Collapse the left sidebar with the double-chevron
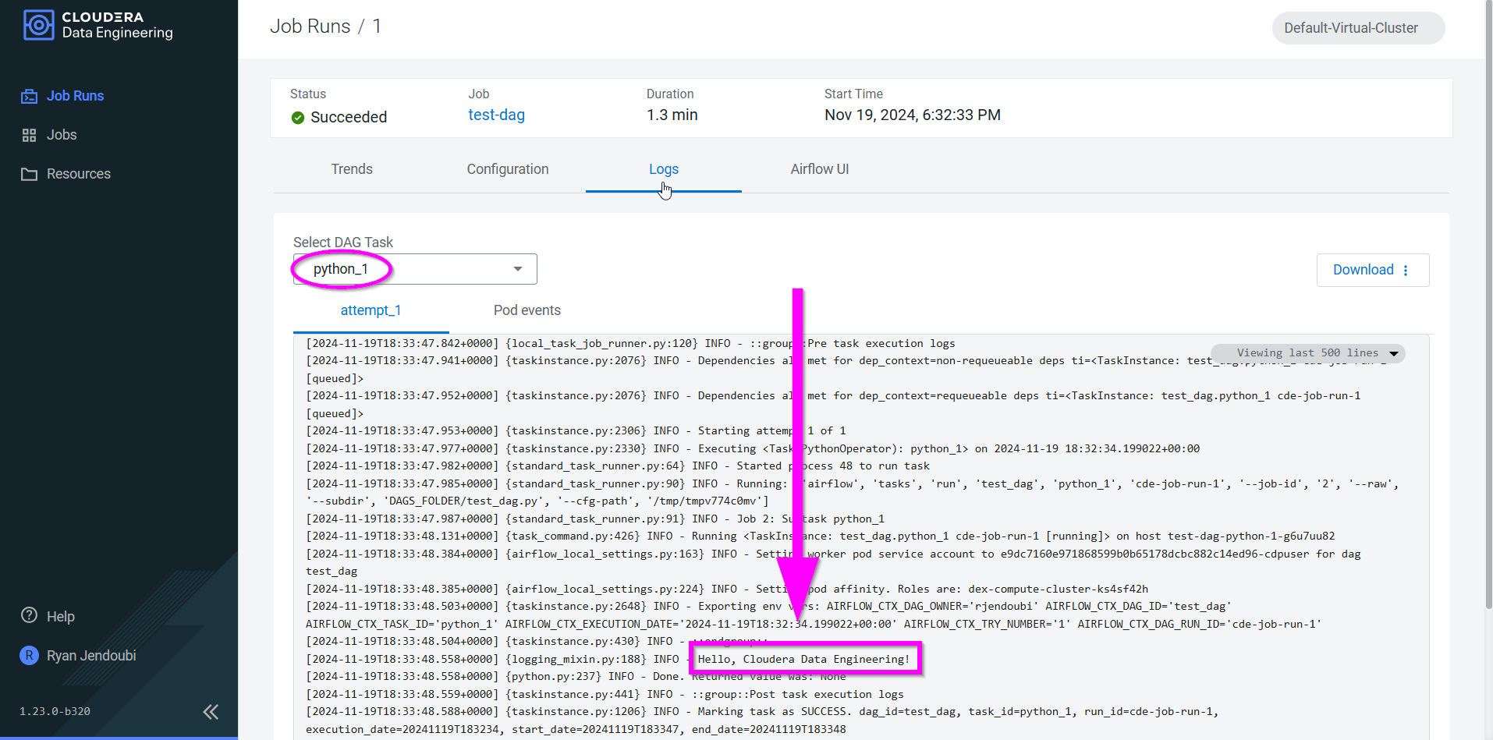The height and width of the screenshot is (740, 1493). [211, 711]
